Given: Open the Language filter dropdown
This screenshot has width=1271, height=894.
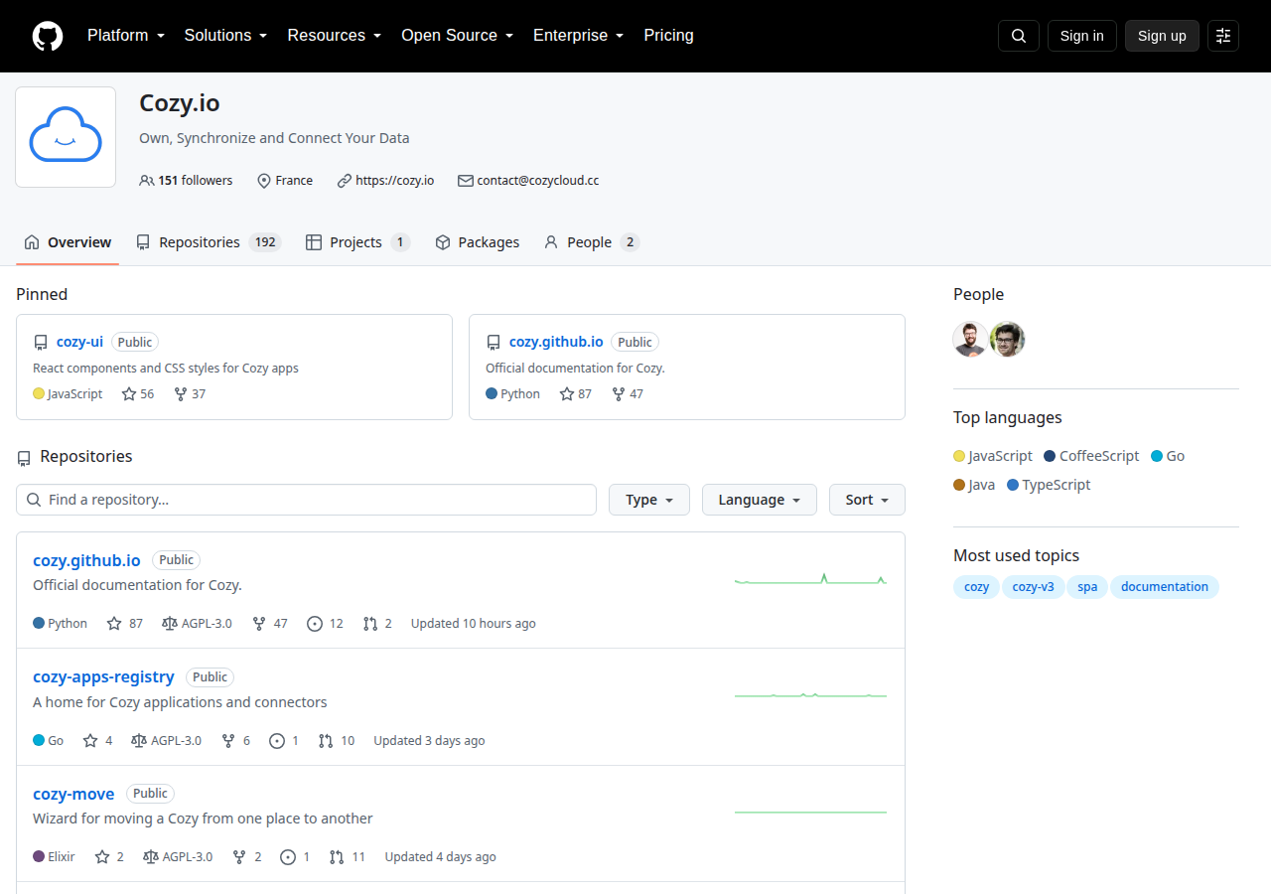Looking at the screenshot, I should click(x=760, y=500).
